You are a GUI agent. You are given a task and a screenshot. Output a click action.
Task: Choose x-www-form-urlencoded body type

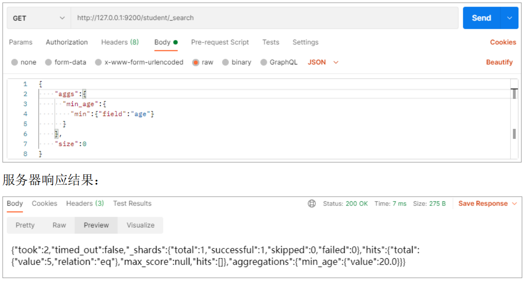(x=98, y=62)
